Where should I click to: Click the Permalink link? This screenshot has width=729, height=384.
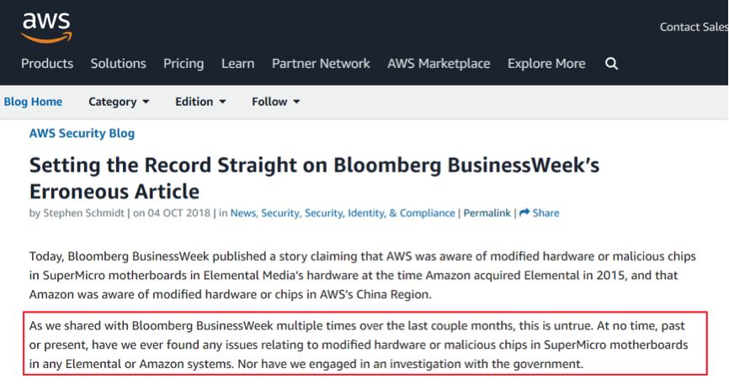click(487, 213)
